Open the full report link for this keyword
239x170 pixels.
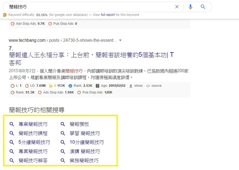108,15
